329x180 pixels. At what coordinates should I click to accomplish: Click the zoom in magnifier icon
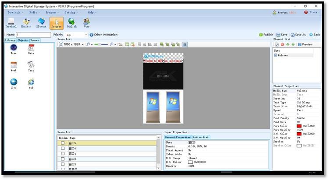pos(111,44)
